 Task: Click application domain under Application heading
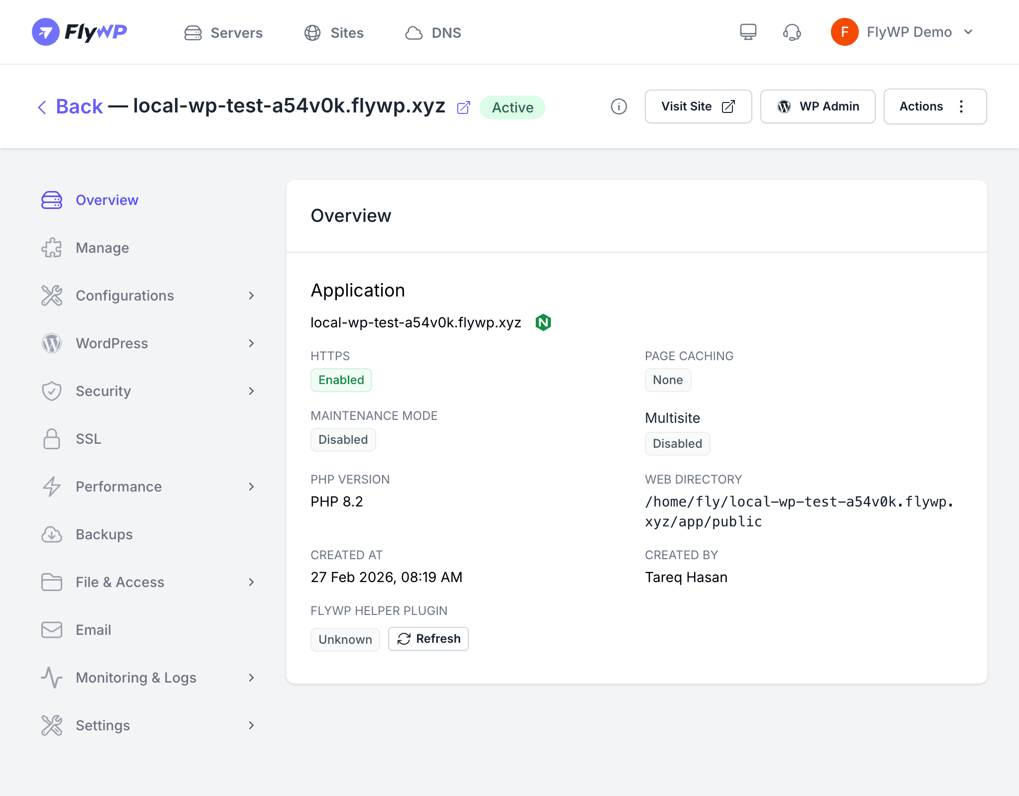(416, 322)
